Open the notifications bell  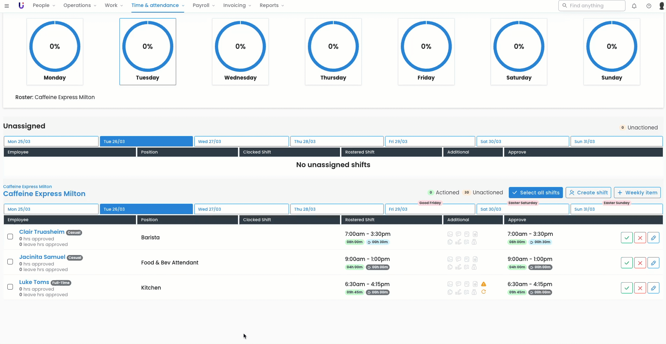(634, 6)
